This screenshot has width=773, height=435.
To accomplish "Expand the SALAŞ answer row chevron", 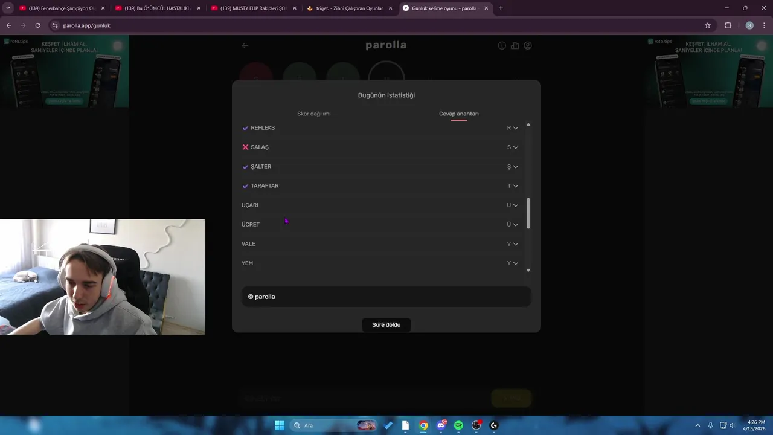I will click(x=515, y=147).
